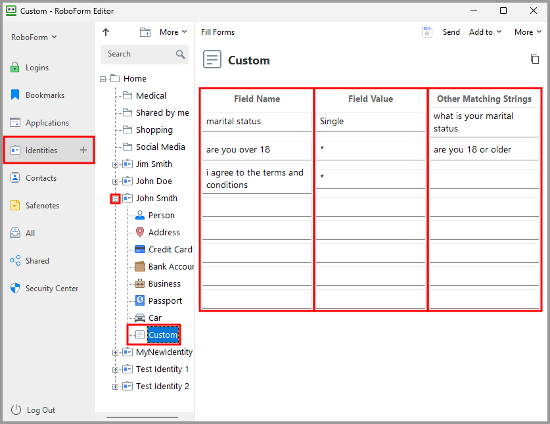This screenshot has width=550, height=424.
Task: Click the Identities card icon in sidebar
Action: point(14,151)
